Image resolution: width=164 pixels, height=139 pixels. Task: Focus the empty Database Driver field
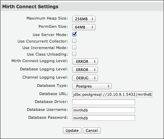103,102
